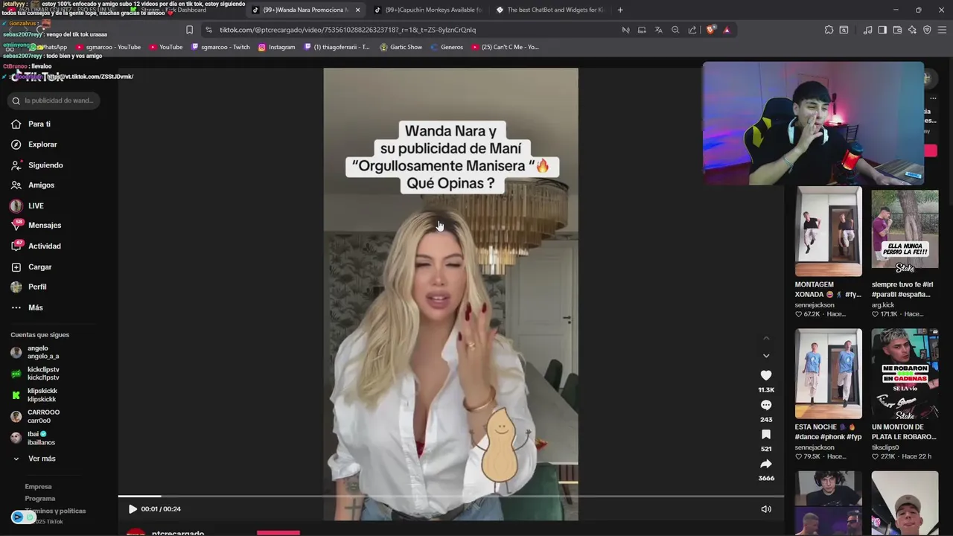Save the video with the bookmark icon
Screen dimensions: 953x536
766,435
